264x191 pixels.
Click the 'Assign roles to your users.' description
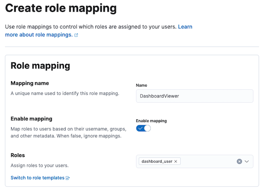point(40,165)
